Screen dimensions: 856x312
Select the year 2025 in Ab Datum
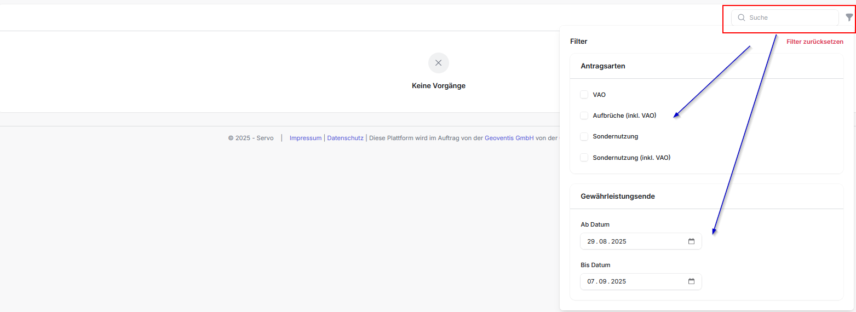619,241
